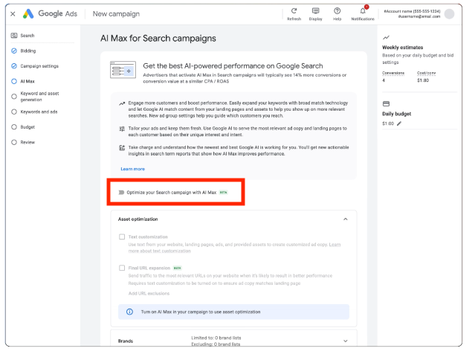Expand the Brands section chevron
This screenshot has width=475, height=357.
coord(346,341)
